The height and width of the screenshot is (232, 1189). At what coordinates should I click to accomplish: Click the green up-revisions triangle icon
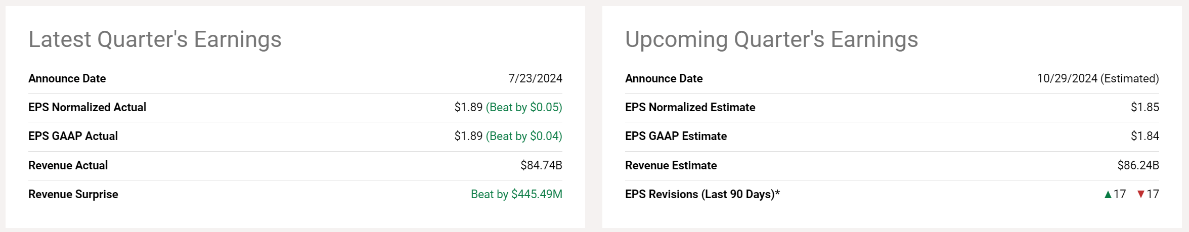(x=1108, y=195)
